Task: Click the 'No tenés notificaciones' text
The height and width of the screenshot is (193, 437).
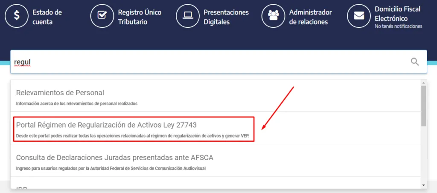Action: (399, 26)
